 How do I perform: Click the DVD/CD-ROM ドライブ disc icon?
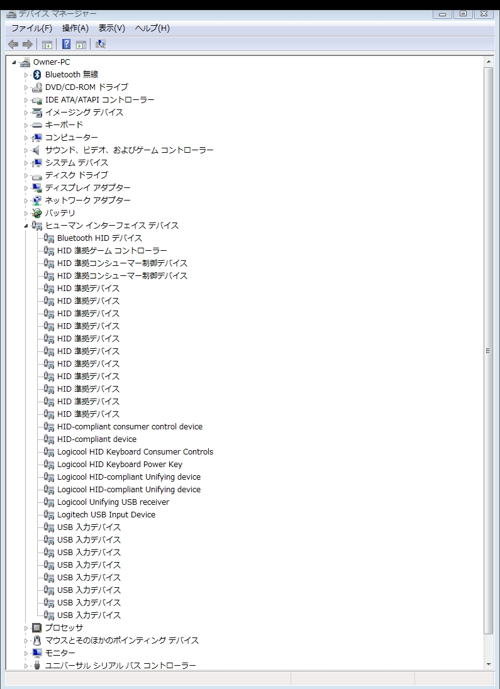[x=37, y=87]
